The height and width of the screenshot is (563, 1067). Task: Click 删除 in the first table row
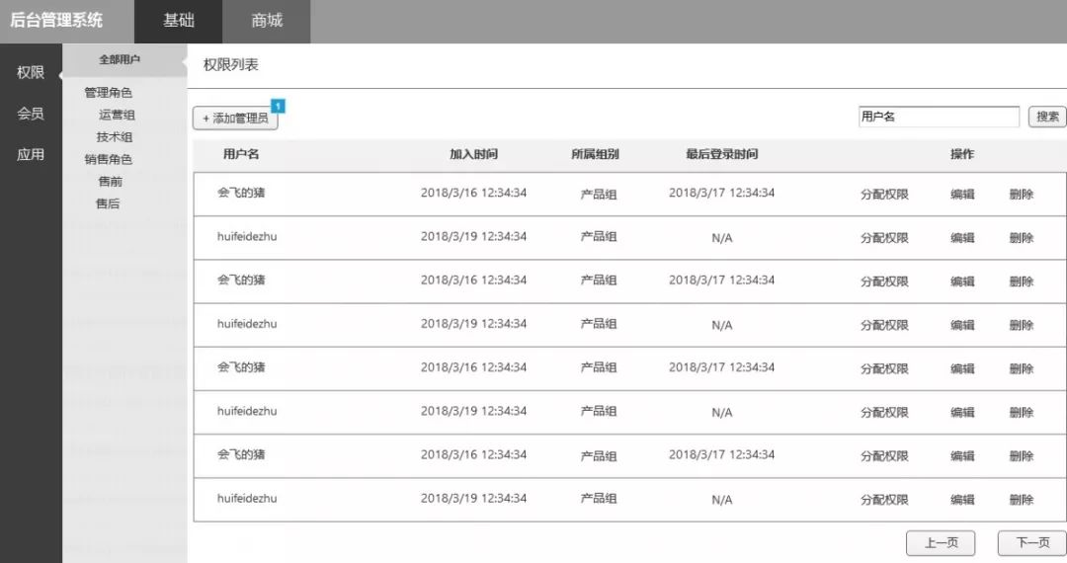click(1022, 194)
